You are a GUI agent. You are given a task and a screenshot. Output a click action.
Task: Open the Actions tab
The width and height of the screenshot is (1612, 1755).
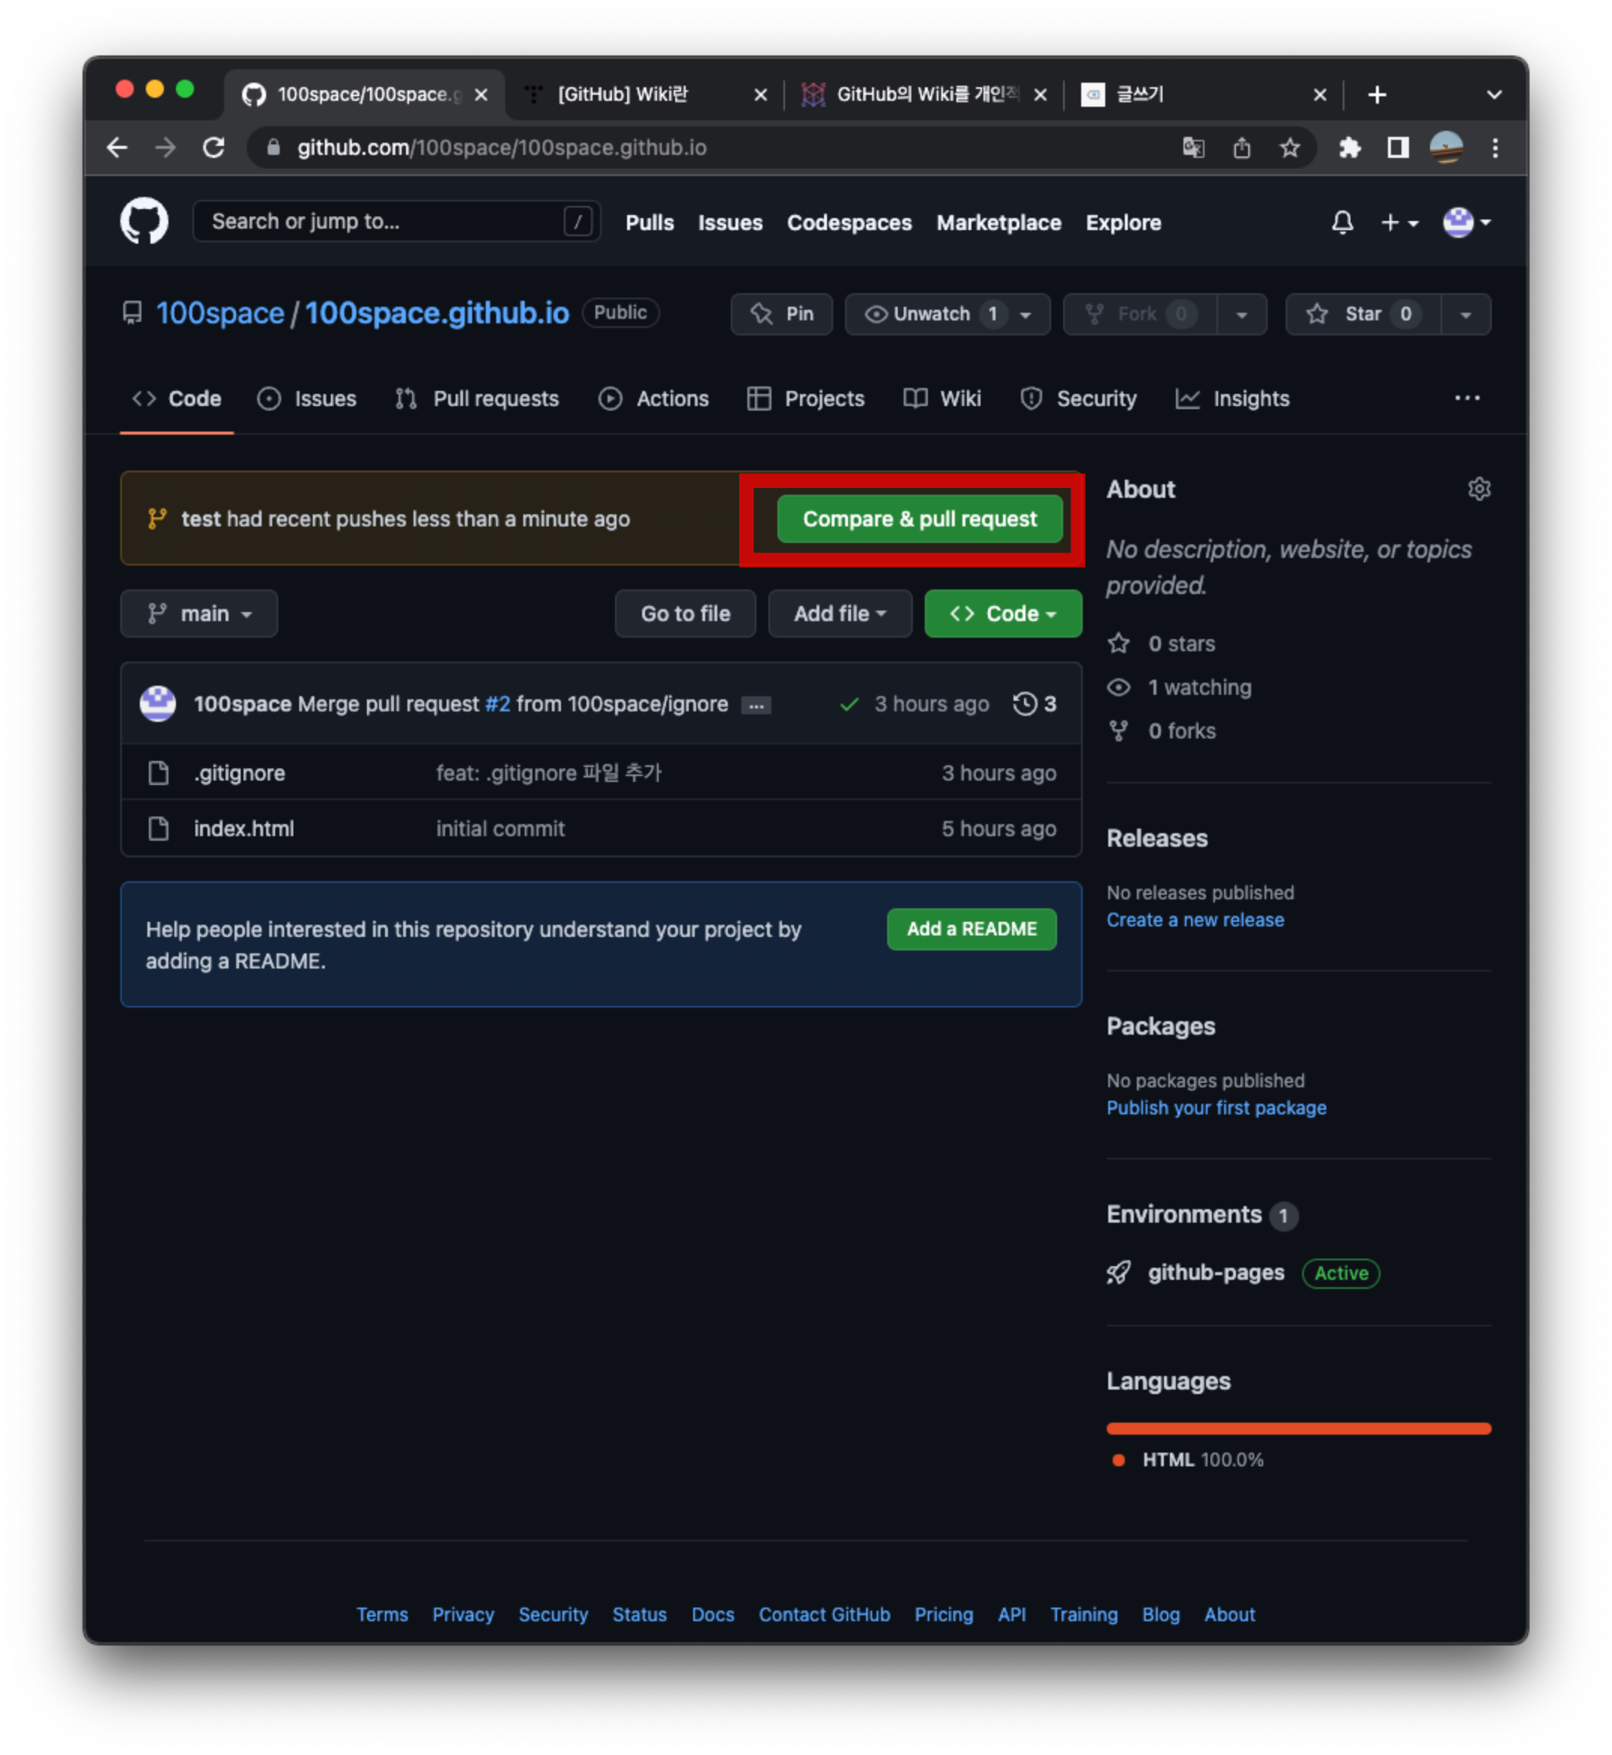point(654,399)
